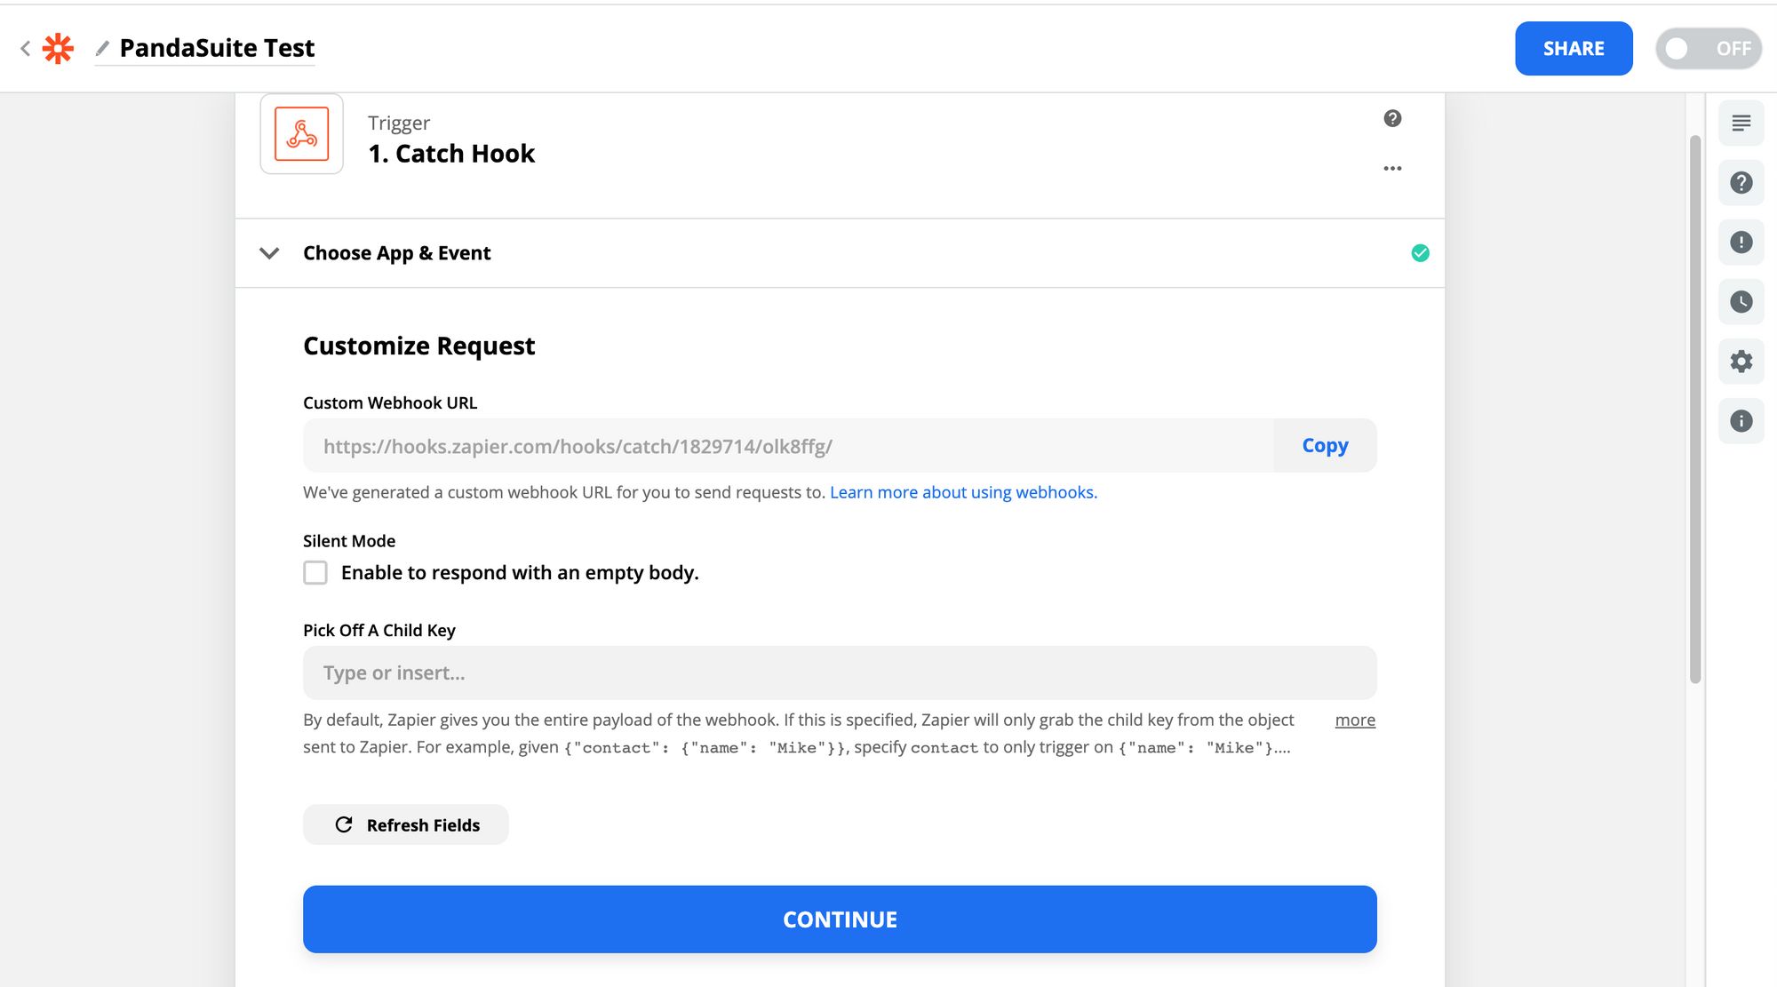Edit the Zap name using the pencil icon
Screen dimensions: 1777x987
100,49
